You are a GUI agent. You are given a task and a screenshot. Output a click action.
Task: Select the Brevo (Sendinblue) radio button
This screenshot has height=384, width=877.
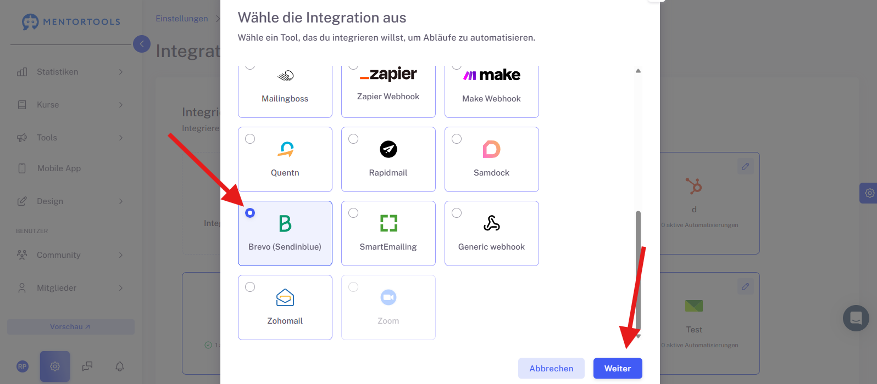click(x=250, y=213)
